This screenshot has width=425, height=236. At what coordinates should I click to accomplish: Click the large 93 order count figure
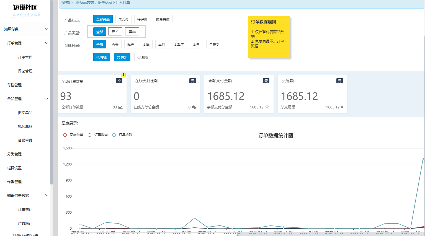[66, 96]
